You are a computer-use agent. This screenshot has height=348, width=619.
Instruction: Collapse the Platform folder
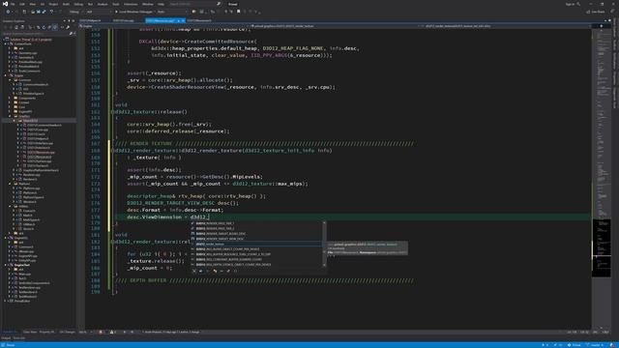10,184
